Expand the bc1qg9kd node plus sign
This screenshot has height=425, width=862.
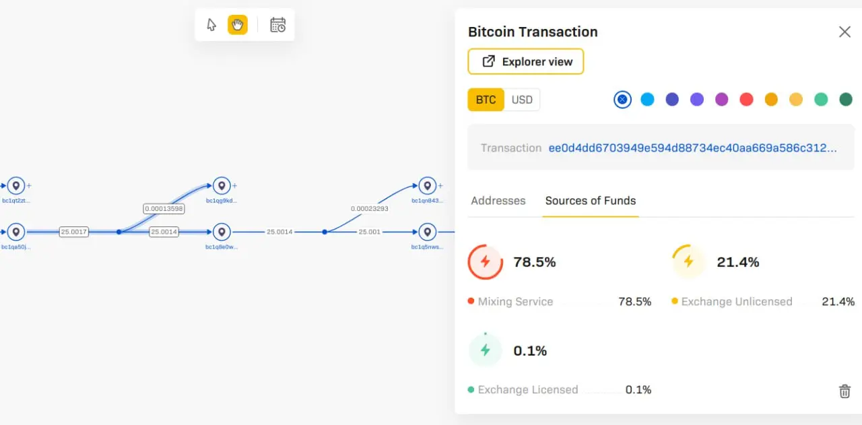pos(234,186)
